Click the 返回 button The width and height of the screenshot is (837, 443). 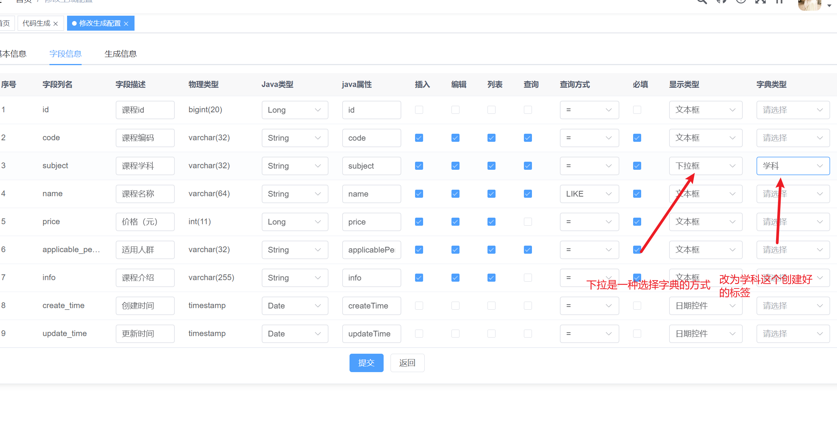(x=407, y=363)
